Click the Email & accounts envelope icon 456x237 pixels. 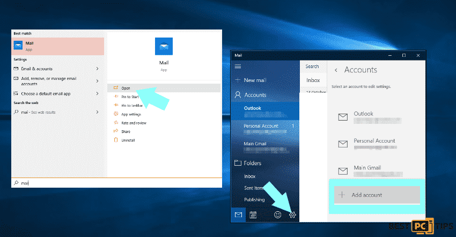tap(16, 69)
